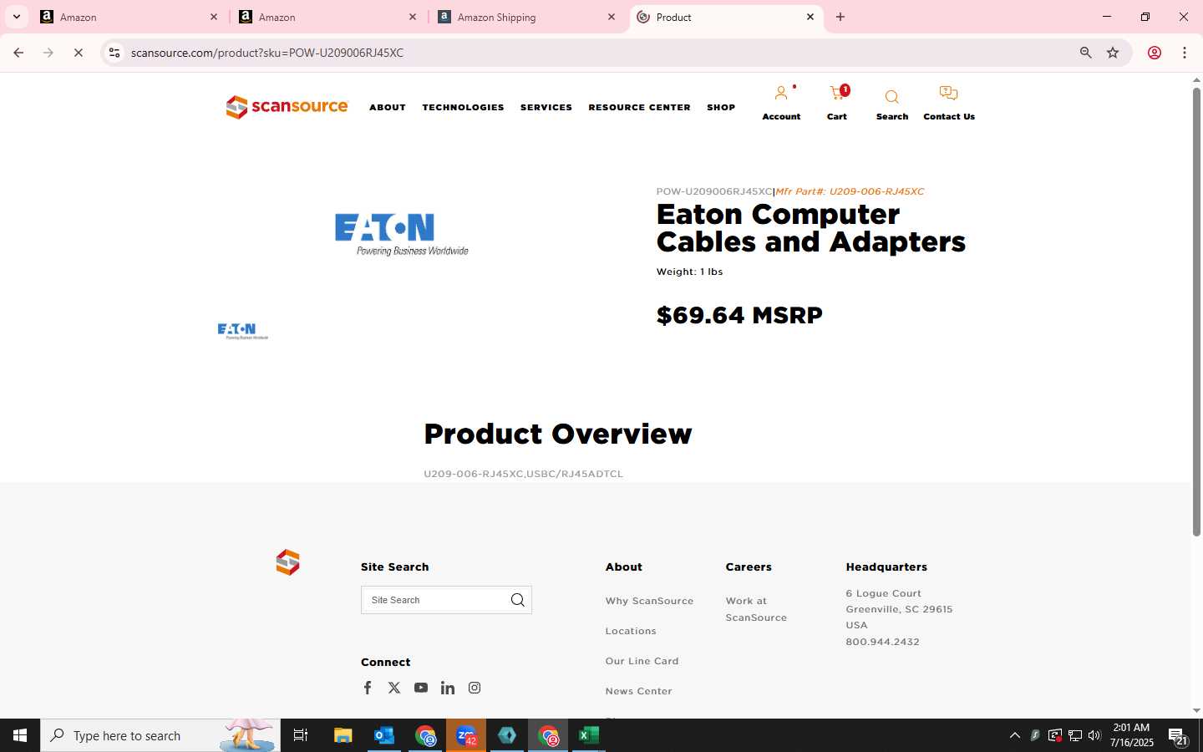Viewport: 1203px width, 752px height.
Task: Open ScanSource YouTube channel
Action: point(421,688)
